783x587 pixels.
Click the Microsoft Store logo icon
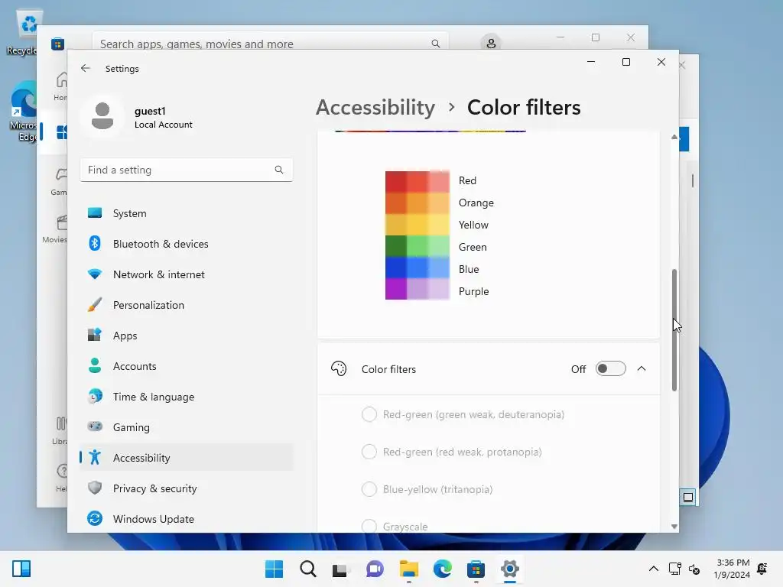coord(57,44)
